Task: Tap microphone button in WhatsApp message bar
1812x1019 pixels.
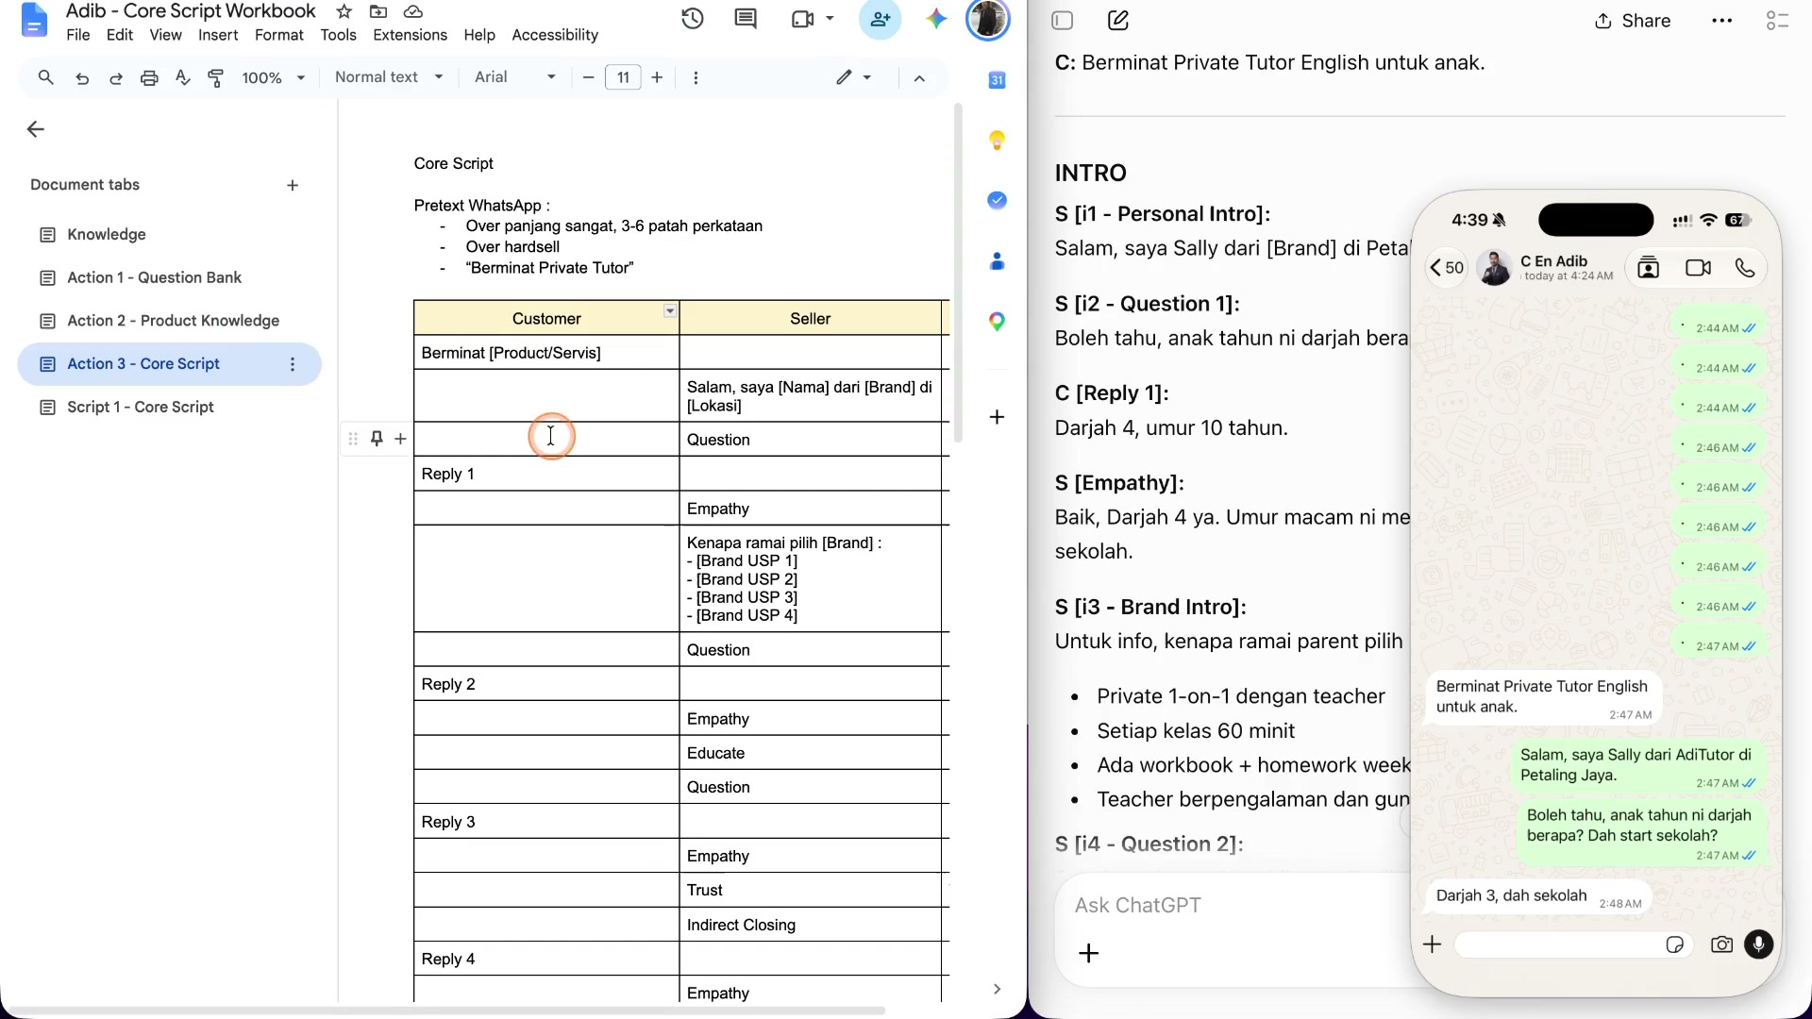Action: pos(1758,944)
